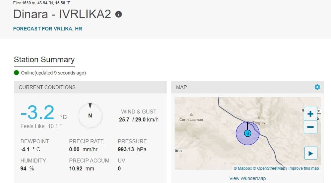Open the View WunderMap link
The width and height of the screenshot is (331, 183).
pos(247,178)
